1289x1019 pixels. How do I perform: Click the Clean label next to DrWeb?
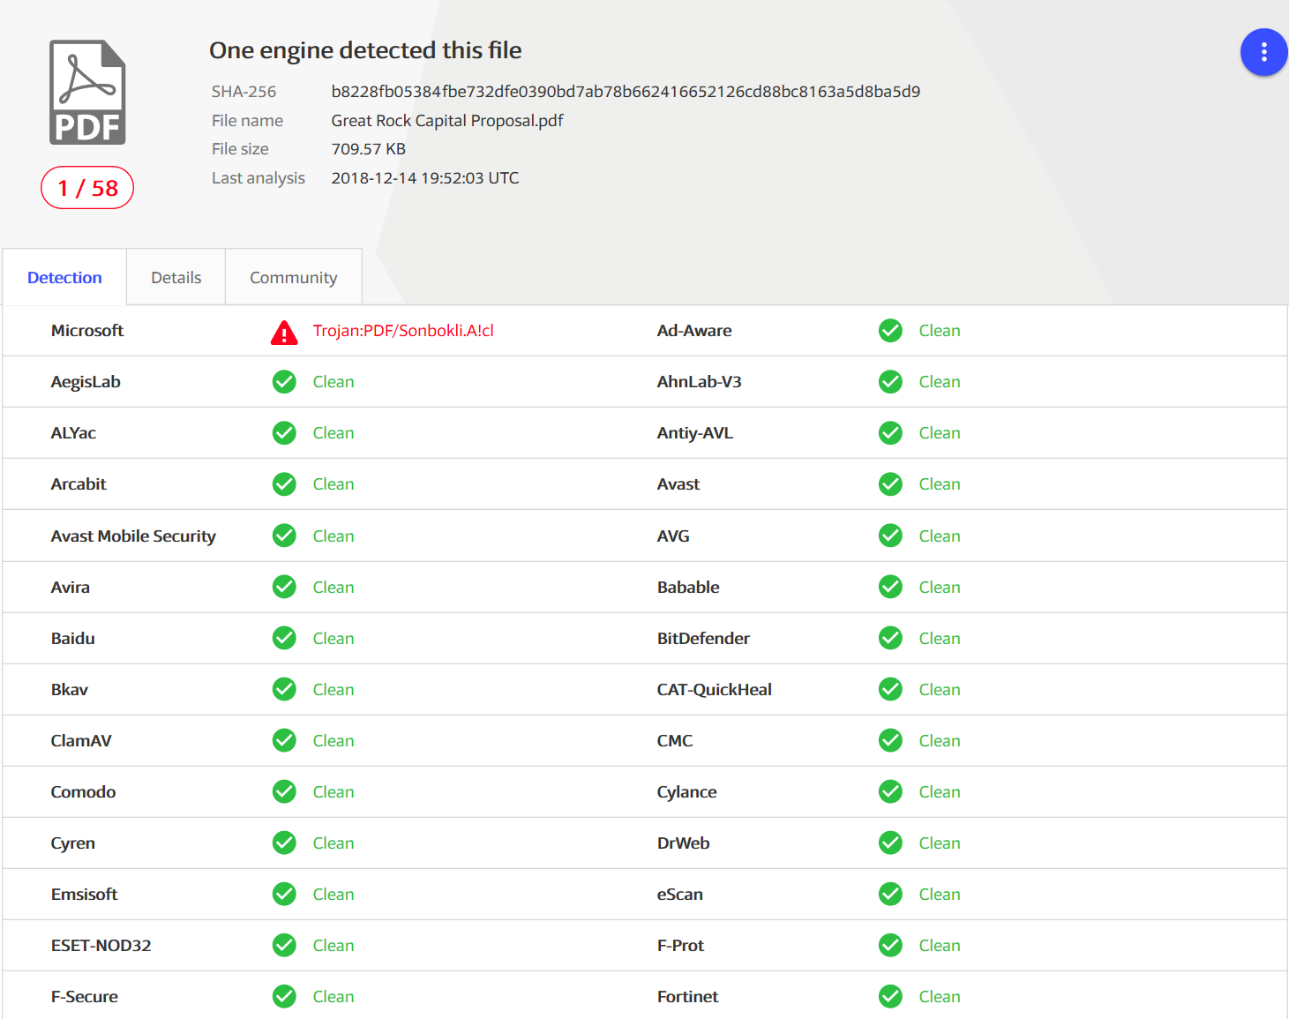click(940, 843)
